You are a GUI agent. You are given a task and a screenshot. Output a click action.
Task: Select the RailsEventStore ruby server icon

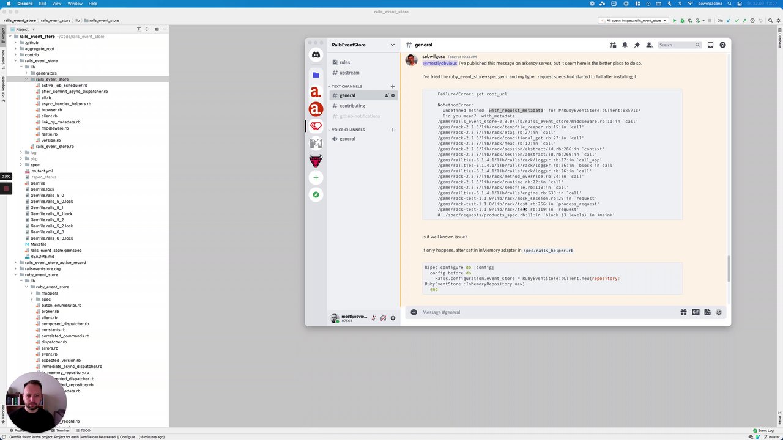[x=316, y=126]
